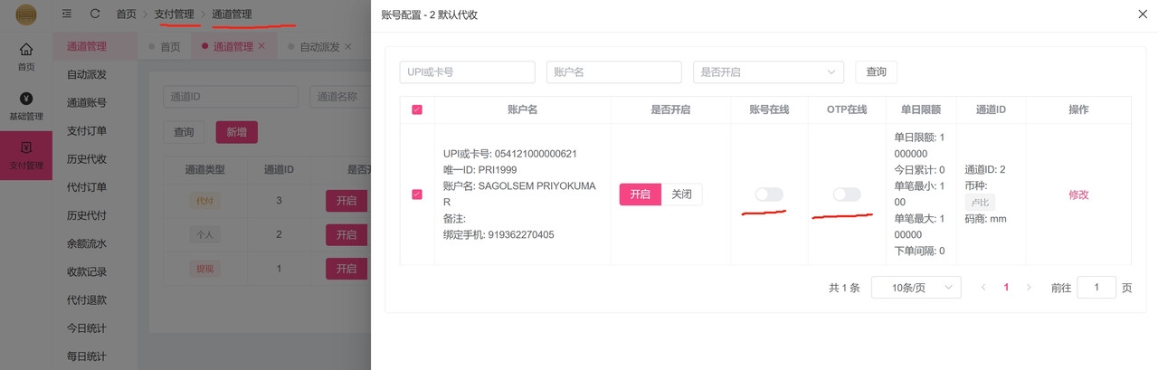The image size is (1158, 370).
Task: Click the home icon in left sidebar
Action: (26, 49)
